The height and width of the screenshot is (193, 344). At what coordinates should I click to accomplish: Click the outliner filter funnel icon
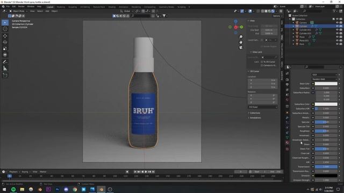pyautogui.click(x=334, y=11)
